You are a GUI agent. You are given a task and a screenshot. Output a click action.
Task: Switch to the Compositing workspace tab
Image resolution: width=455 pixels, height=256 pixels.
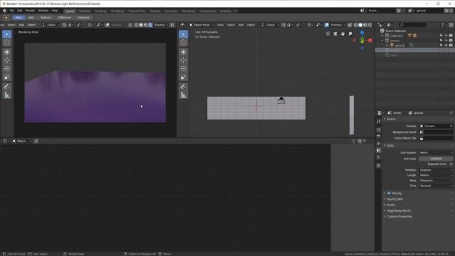click(x=208, y=11)
